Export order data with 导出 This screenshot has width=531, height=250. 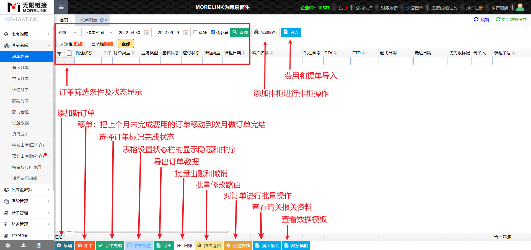(x=164, y=246)
